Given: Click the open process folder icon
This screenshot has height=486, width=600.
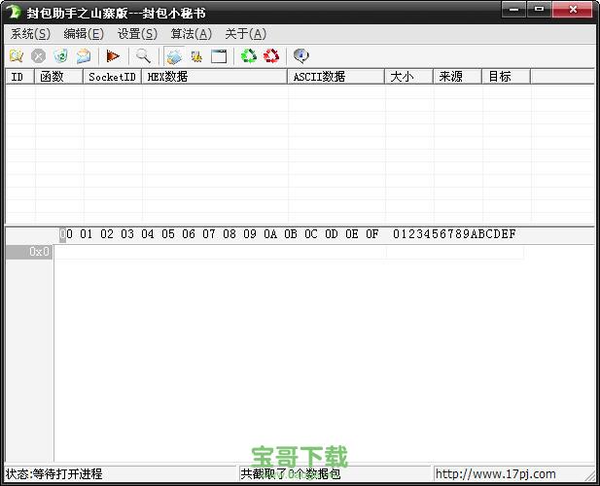Looking at the screenshot, I should coord(17,56).
